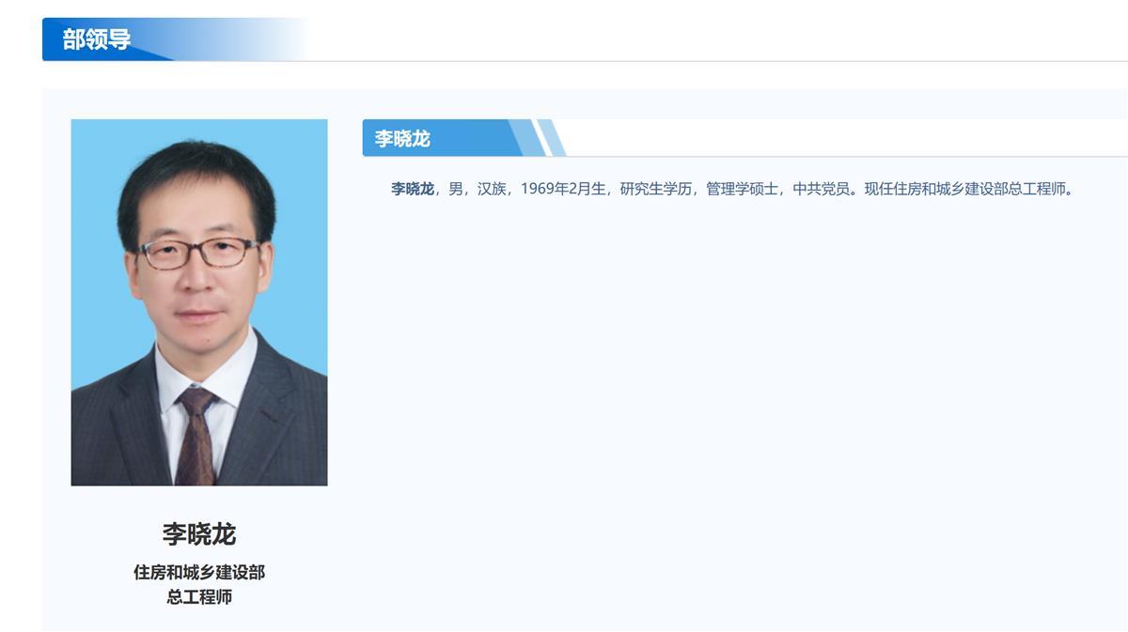This screenshot has height=632, width=1128.
Task: Click the 总工程师 title under the name
Action: click(198, 597)
